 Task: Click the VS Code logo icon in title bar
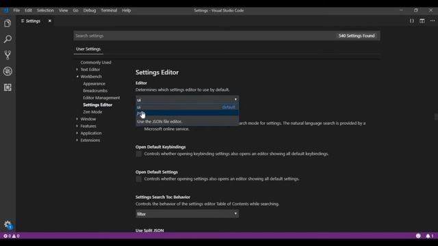click(x=6, y=10)
